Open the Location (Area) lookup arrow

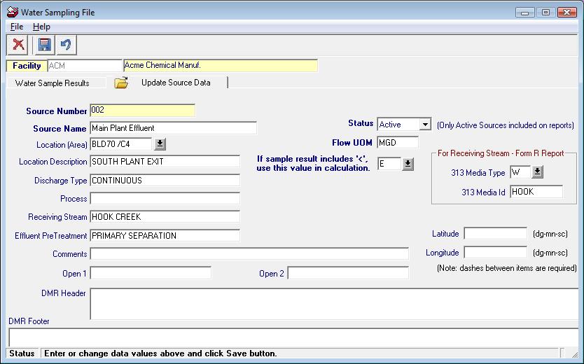[160, 143]
